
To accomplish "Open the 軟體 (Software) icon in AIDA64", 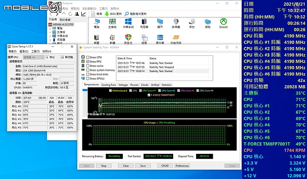I will 112,38.
